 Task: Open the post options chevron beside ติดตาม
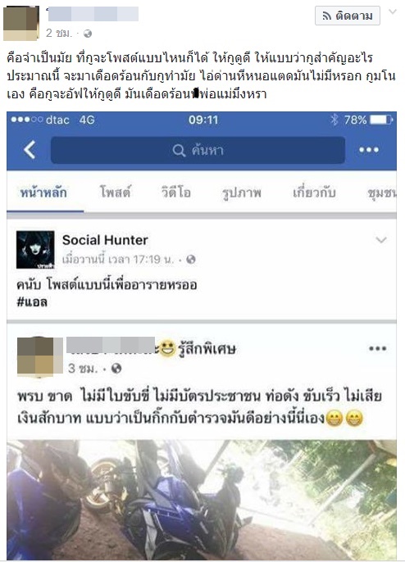pos(393,11)
